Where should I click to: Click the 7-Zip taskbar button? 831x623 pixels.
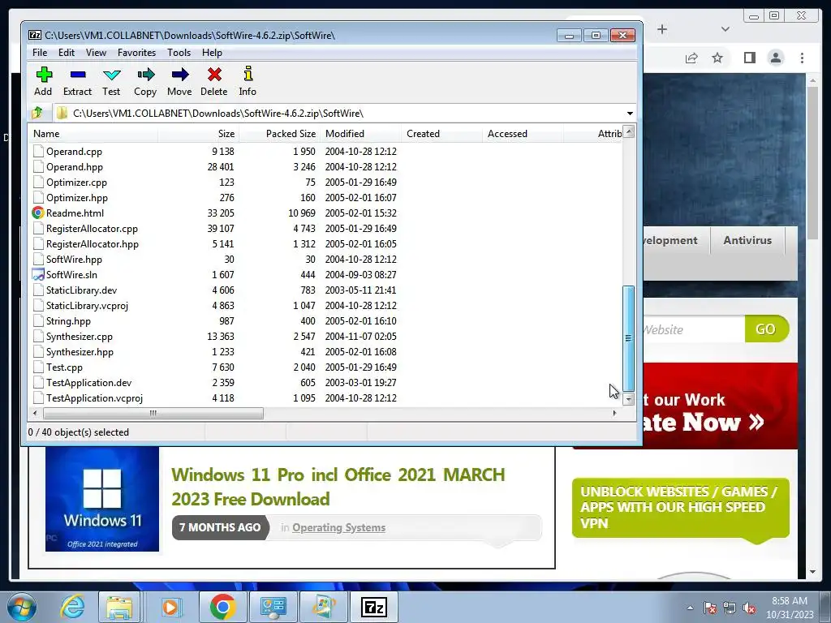373,607
